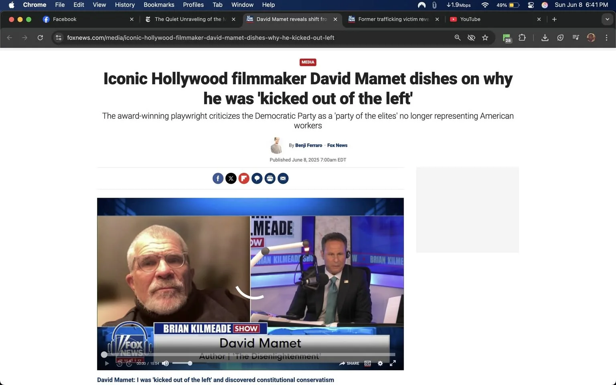Adjust the video volume slider
The height and width of the screenshot is (385, 616).
182,363
